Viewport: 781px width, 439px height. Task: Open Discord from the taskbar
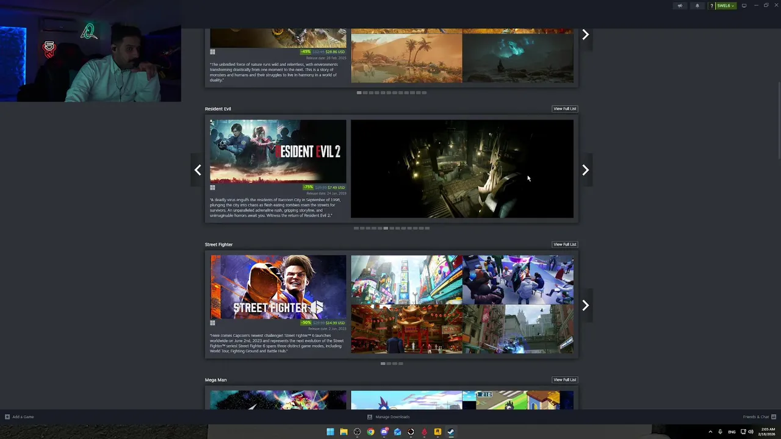(384, 432)
